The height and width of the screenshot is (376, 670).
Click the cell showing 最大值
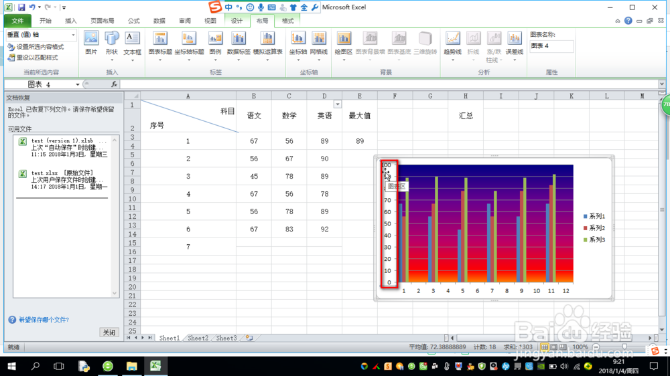pyautogui.click(x=360, y=116)
